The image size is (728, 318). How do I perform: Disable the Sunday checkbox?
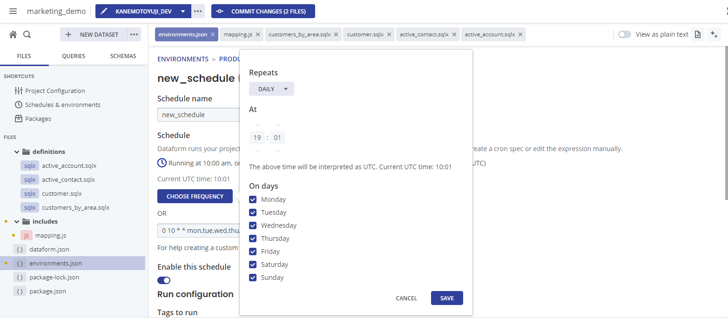(253, 277)
